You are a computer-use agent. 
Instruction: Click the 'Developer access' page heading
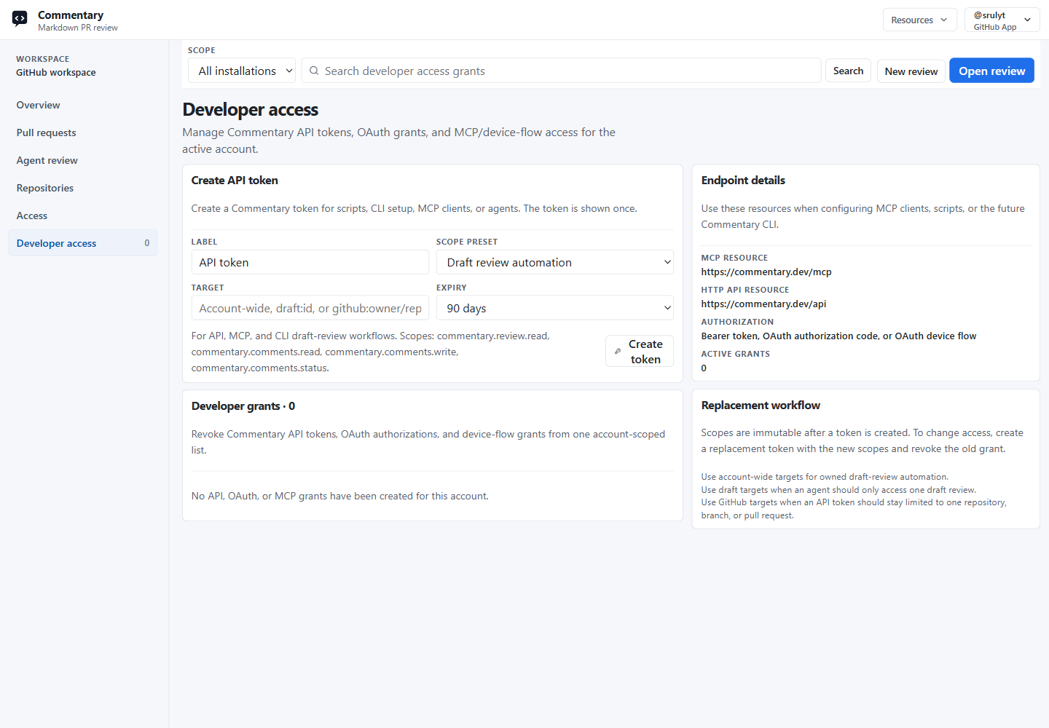coord(251,109)
